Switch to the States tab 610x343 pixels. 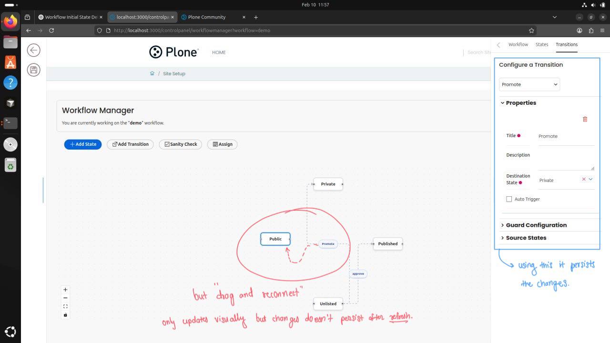click(x=542, y=44)
